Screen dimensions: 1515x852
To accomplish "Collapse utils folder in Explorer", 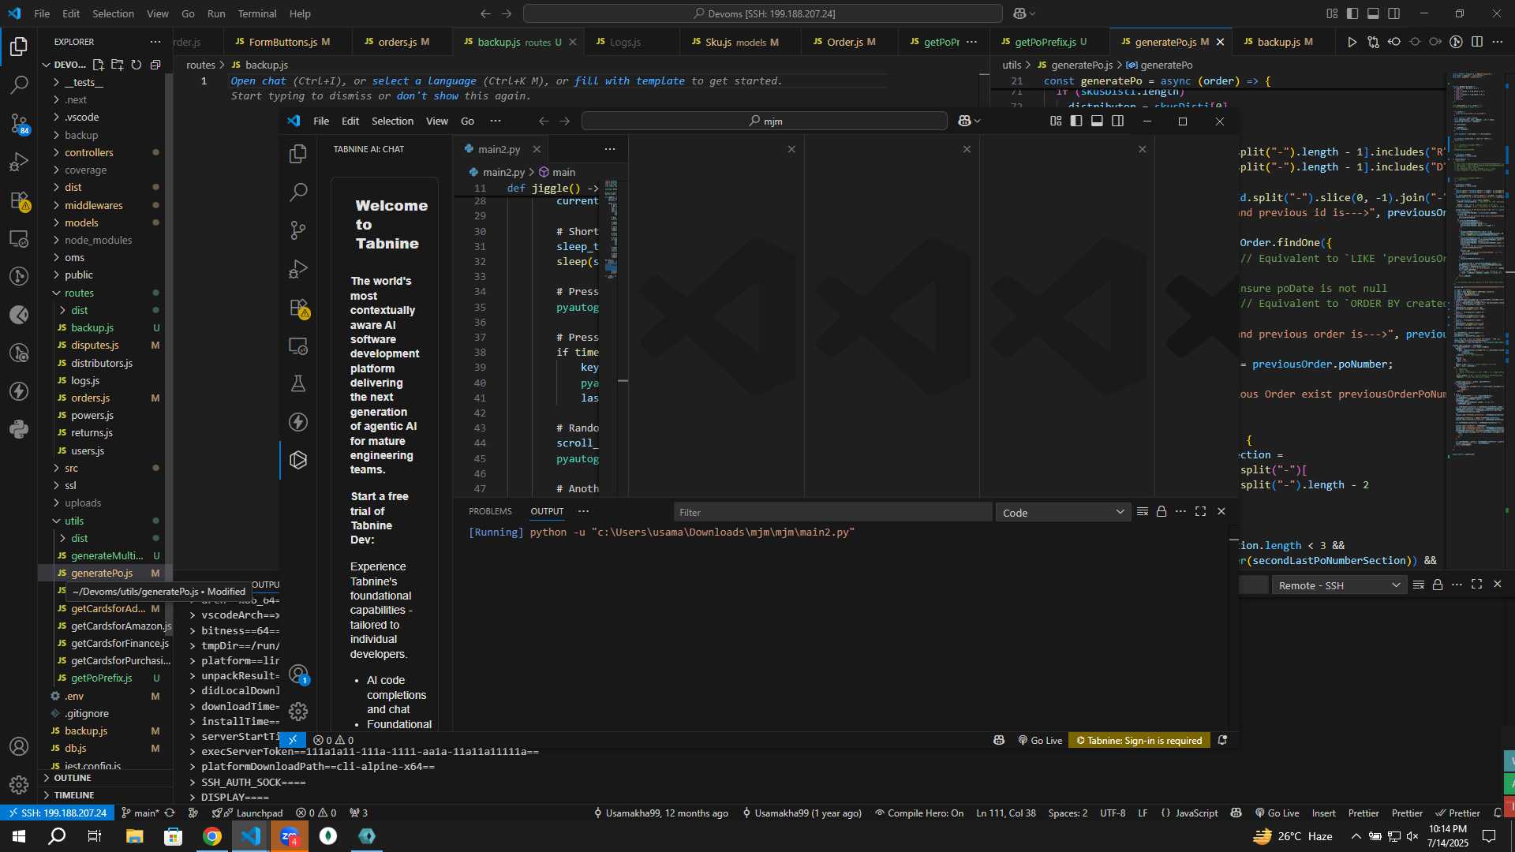I will (74, 521).
